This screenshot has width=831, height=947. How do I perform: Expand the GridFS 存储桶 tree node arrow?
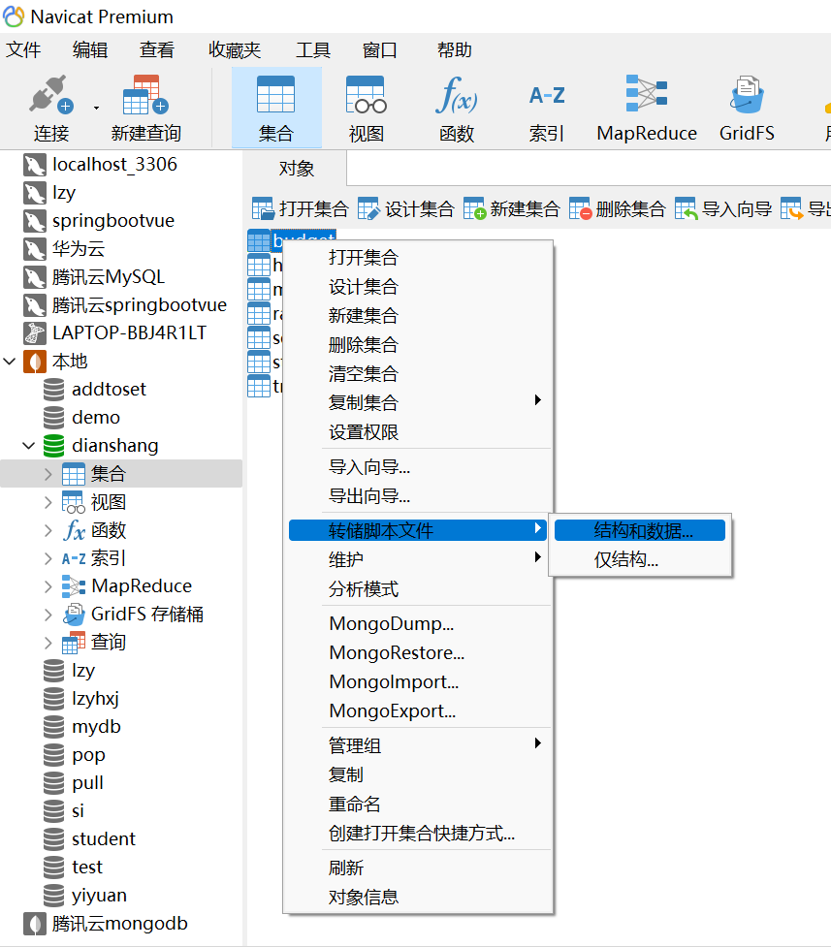48,615
